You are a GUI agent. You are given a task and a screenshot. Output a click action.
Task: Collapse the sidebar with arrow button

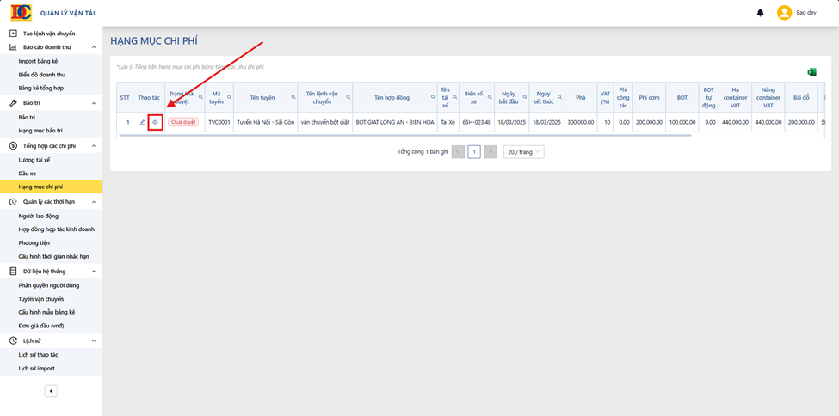point(51,391)
